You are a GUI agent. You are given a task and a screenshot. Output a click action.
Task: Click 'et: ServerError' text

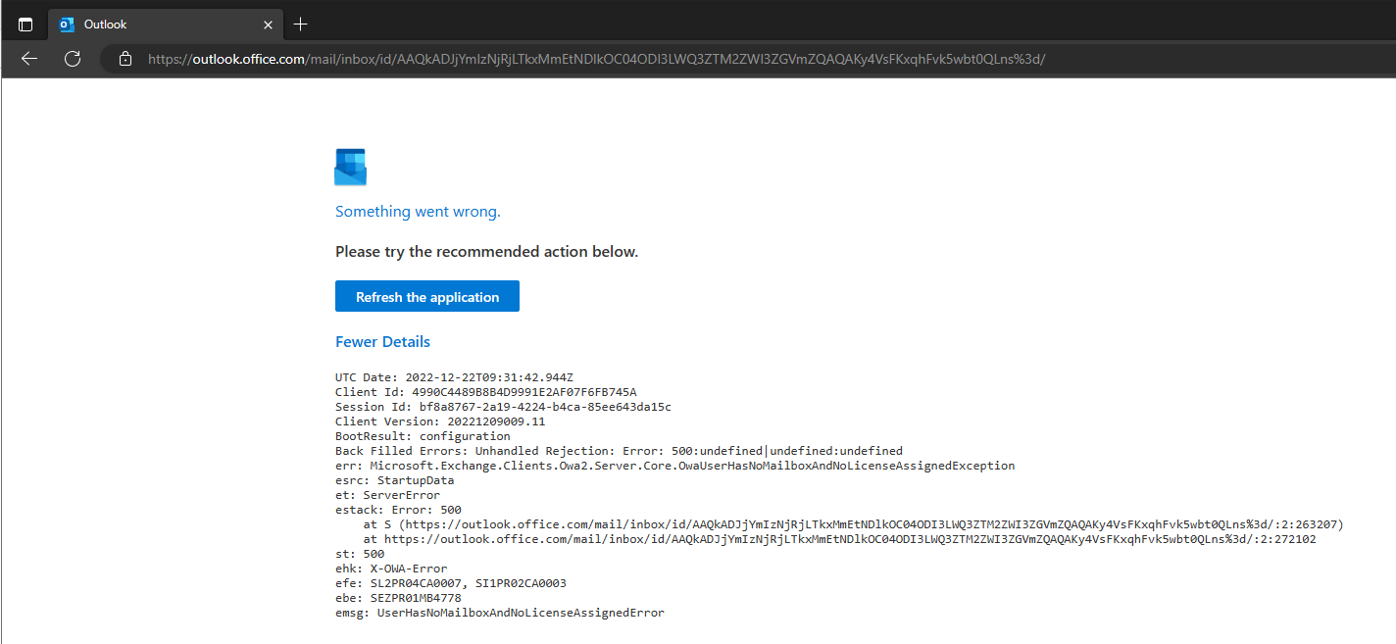[387, 495]
